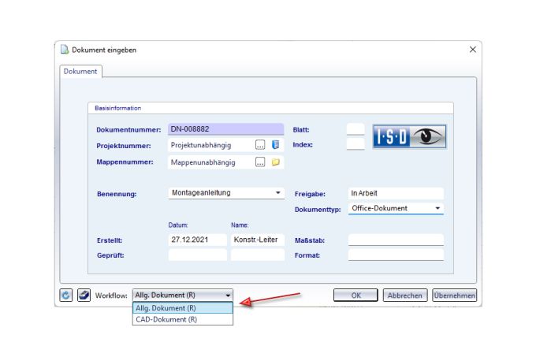Image resolution: width=536 pixels, height=357 pixels.
Task: Choose CAD-Dokument (R) from workflow list
Action: point(166,319)
